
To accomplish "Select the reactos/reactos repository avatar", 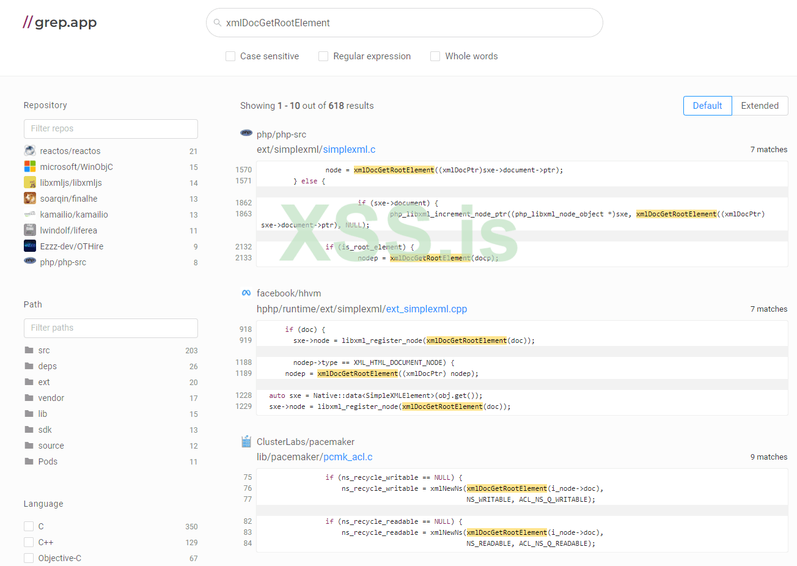I will tap(30, 150).
